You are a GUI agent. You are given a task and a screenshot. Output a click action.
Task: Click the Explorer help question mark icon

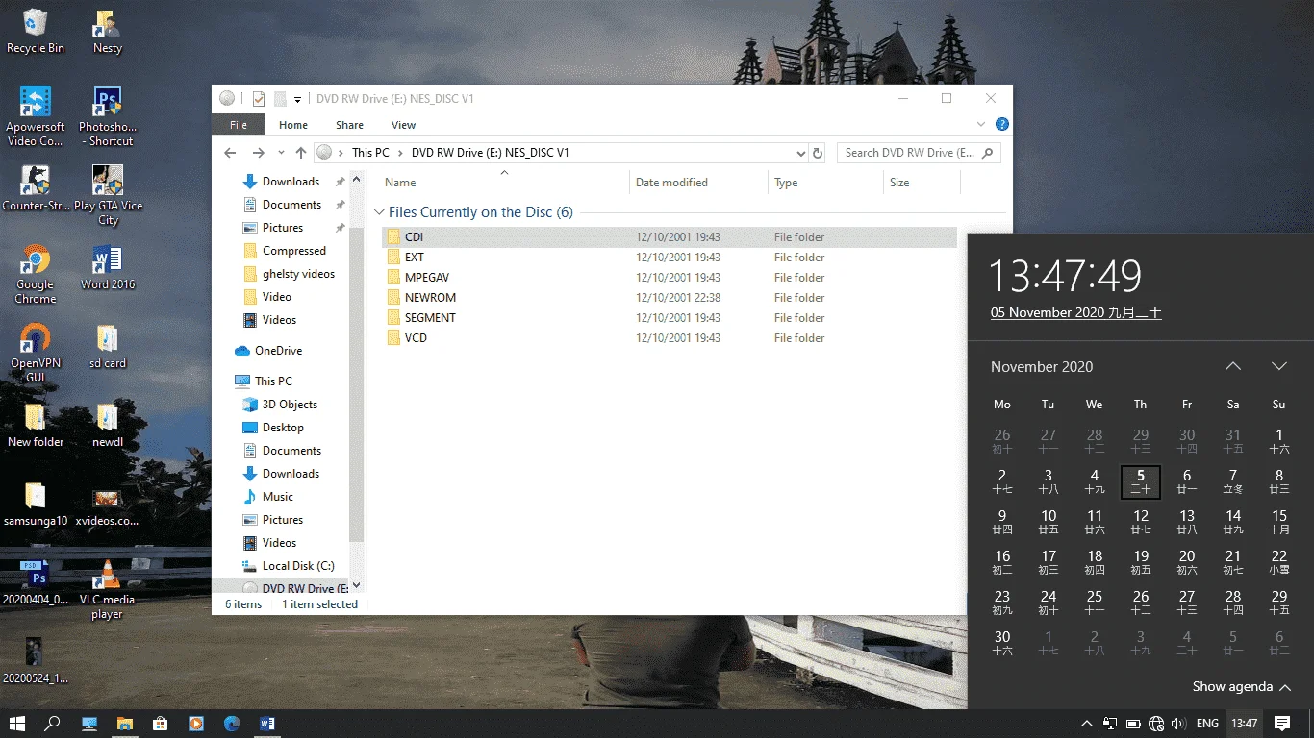tap(1001, 125)
